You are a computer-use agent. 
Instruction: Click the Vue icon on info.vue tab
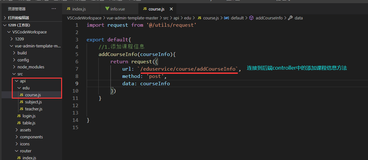(x=107, y=9)
